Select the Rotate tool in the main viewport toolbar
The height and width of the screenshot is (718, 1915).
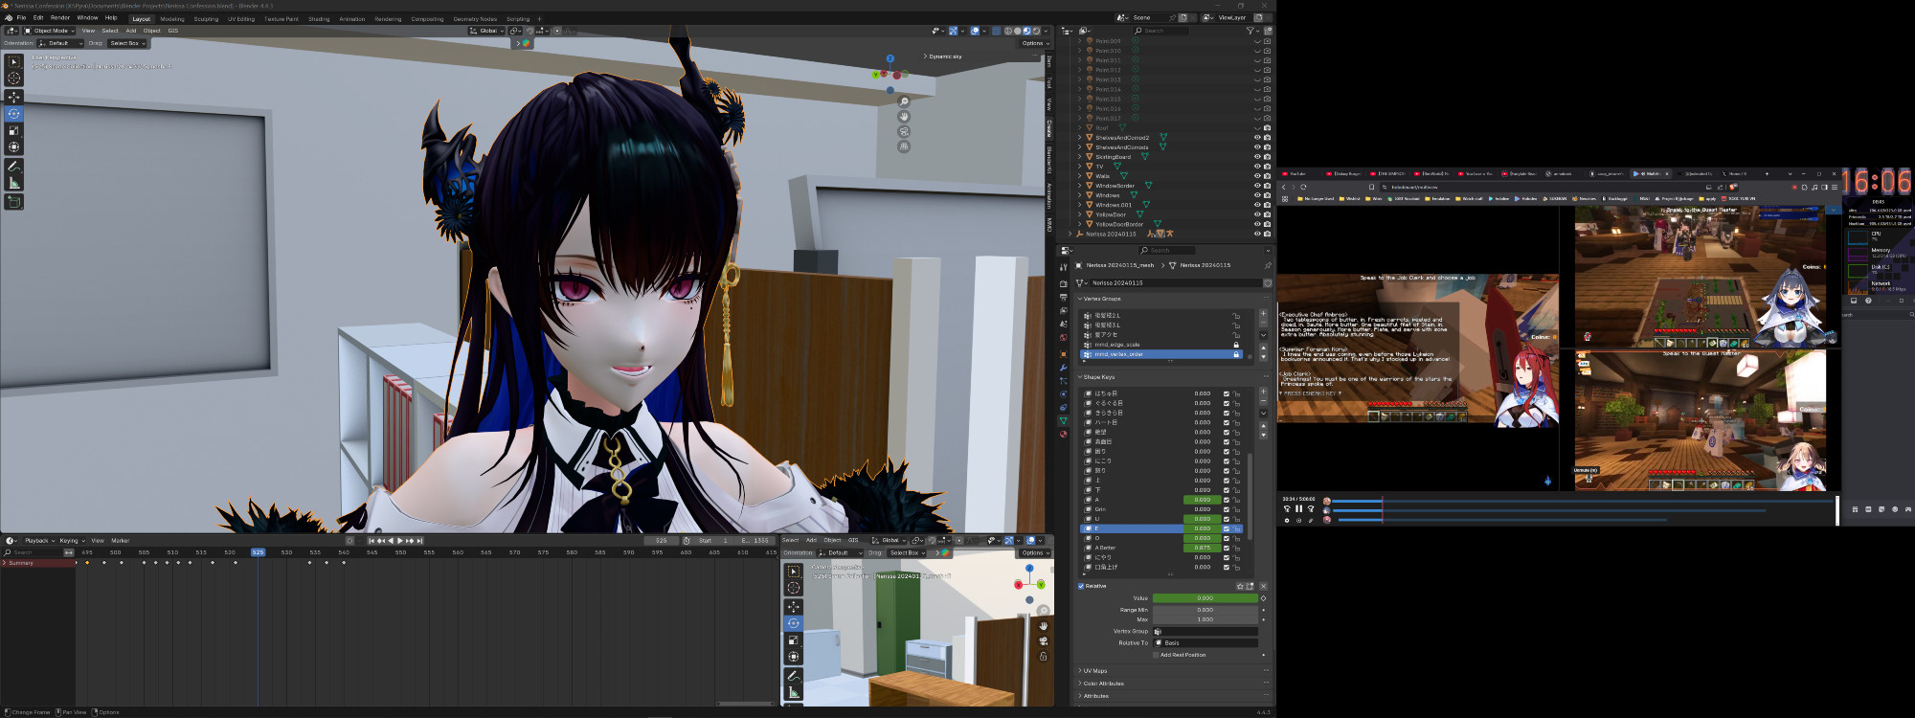click(14, 114)
